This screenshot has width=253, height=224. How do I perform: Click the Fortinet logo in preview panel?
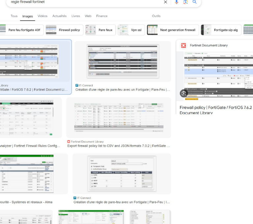183,45
